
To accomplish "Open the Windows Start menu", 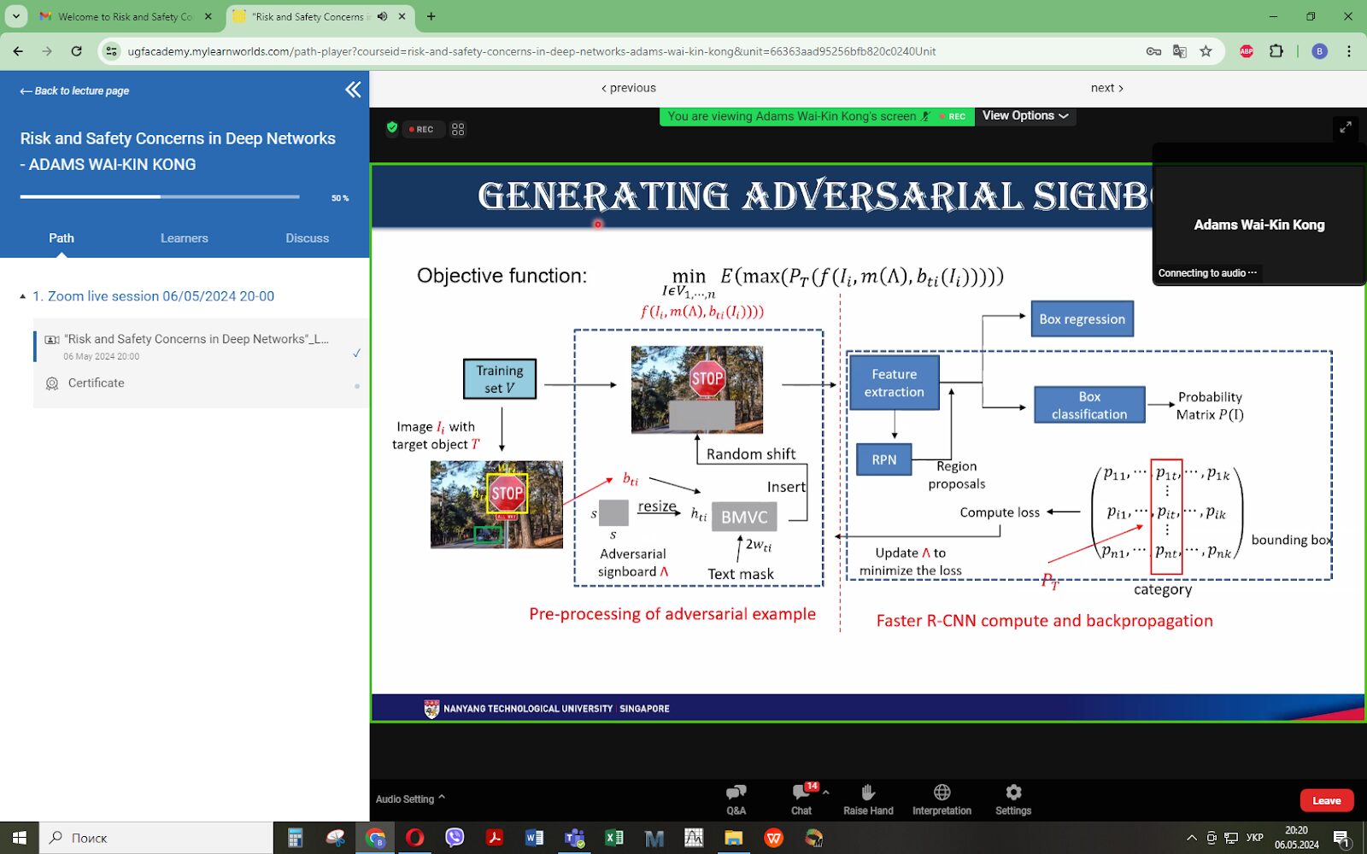I will pos(19,838).
